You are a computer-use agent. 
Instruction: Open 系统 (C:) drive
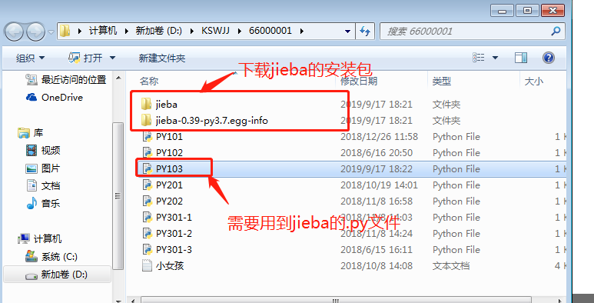click(51, 257)
